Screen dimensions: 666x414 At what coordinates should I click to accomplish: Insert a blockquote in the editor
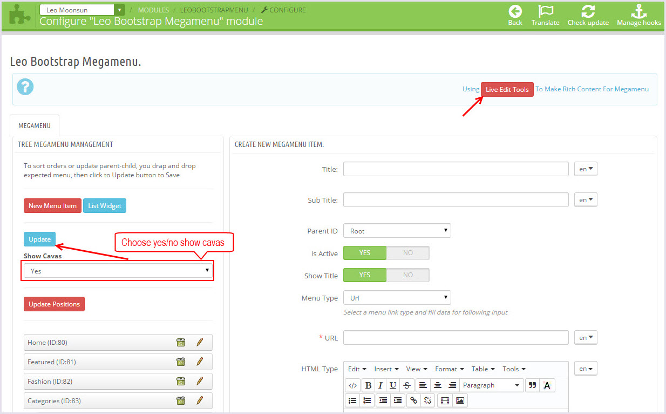coord(533,385)
